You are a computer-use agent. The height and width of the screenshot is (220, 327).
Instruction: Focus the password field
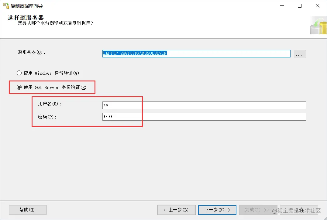(204, 117)
